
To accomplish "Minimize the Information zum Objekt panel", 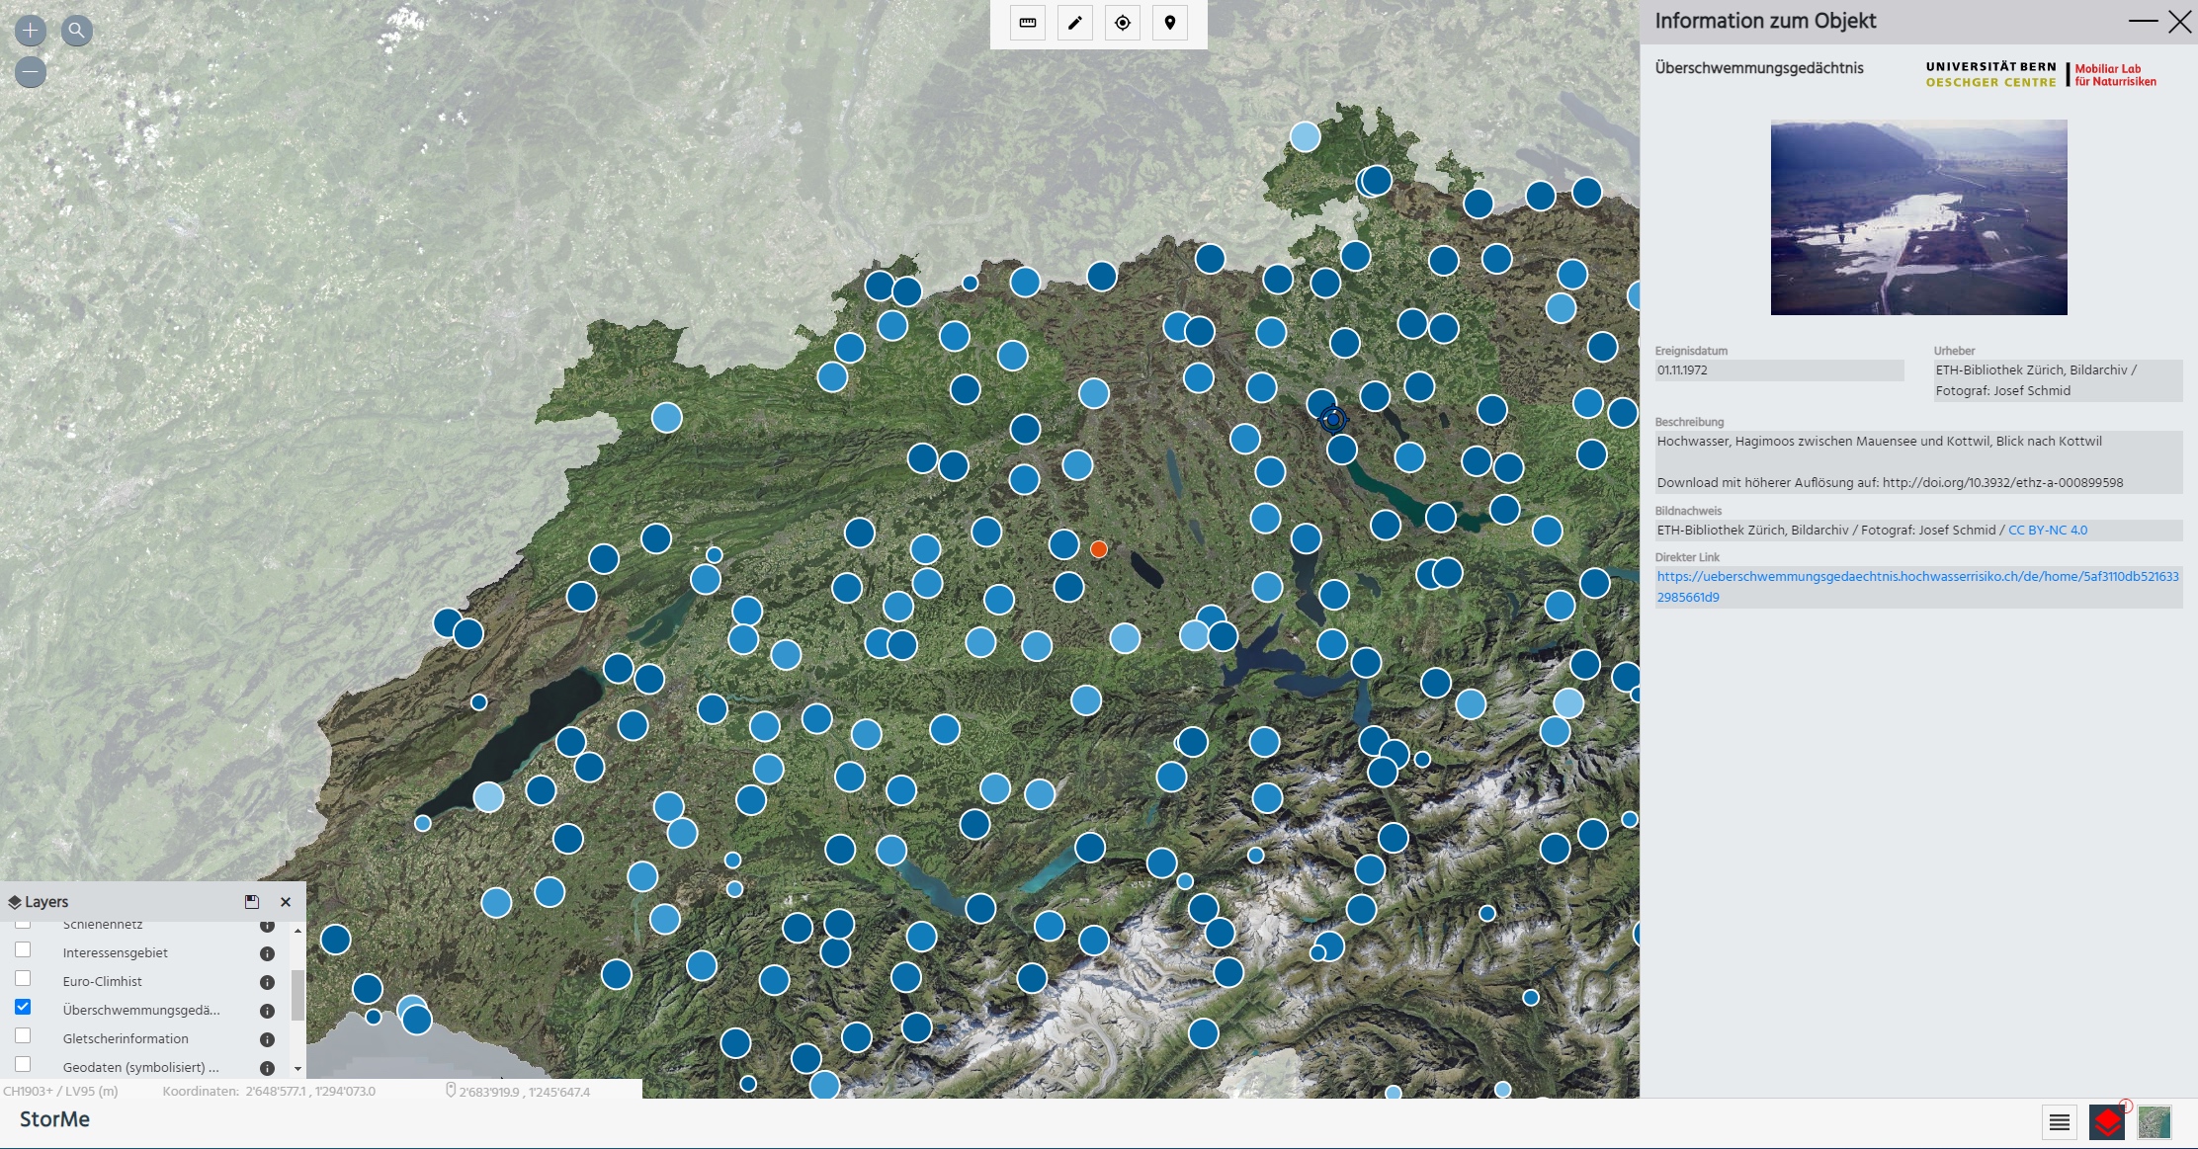I will pos(2143,21).
